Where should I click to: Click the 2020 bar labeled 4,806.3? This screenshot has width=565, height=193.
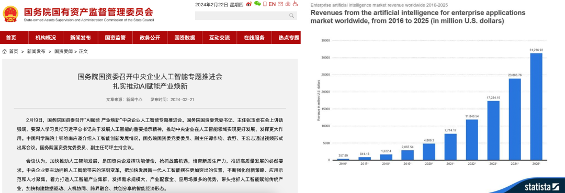coord(429,152)
